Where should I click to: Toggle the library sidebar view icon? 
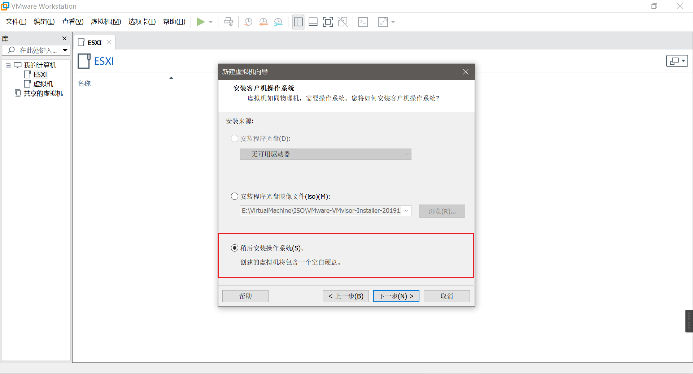point(298,22)
